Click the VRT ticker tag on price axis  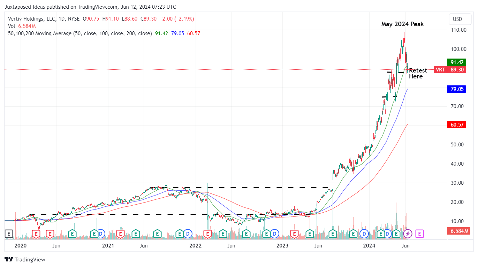tap(440, 69)
